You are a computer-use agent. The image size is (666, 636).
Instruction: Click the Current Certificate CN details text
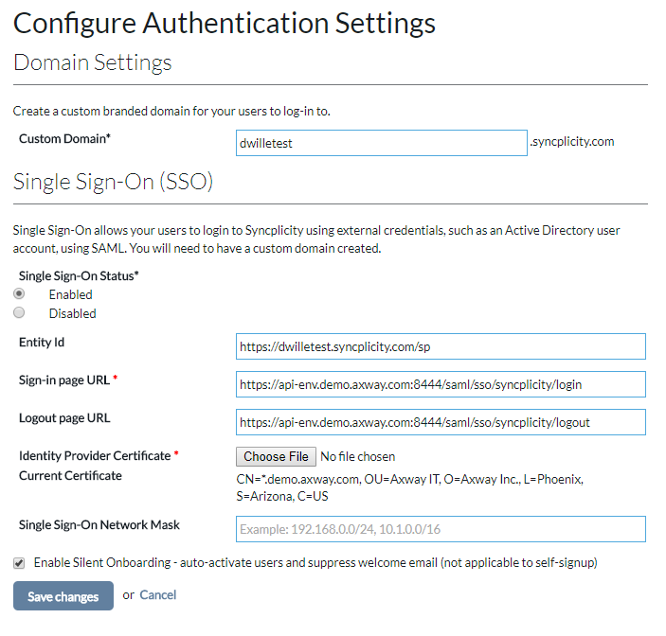410,487
